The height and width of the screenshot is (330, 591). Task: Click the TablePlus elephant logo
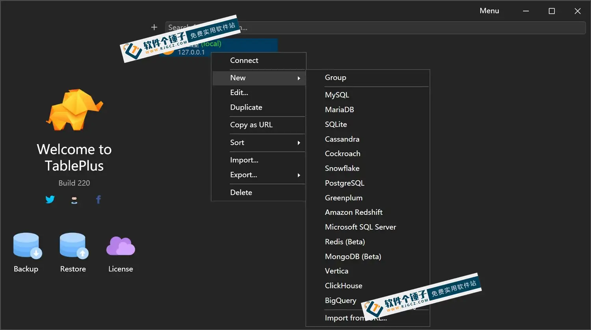coord(74,110)
